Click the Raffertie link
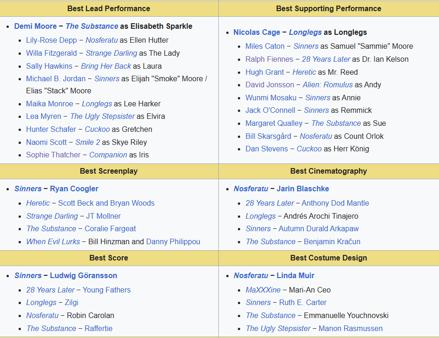 coord(98,329)
